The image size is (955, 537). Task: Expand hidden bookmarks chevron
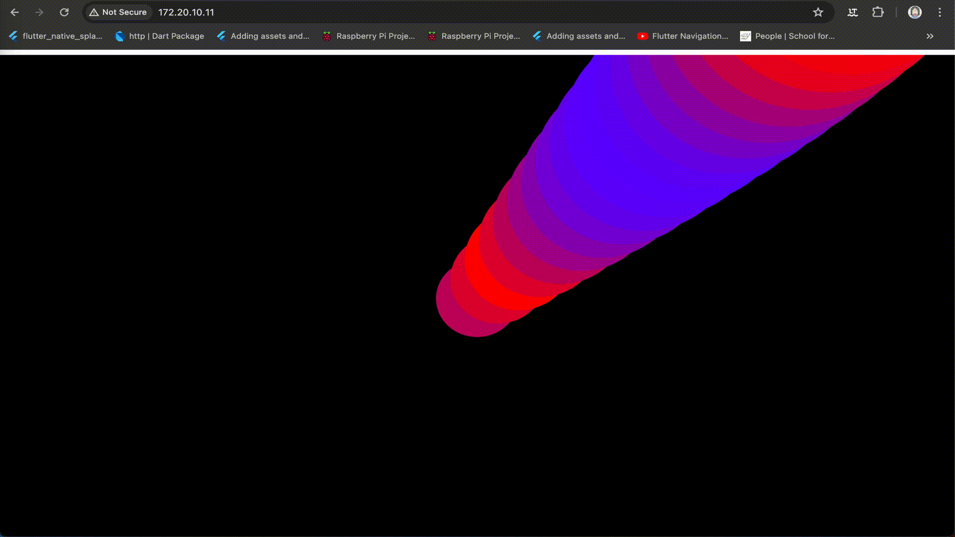(x=930, y=35)
